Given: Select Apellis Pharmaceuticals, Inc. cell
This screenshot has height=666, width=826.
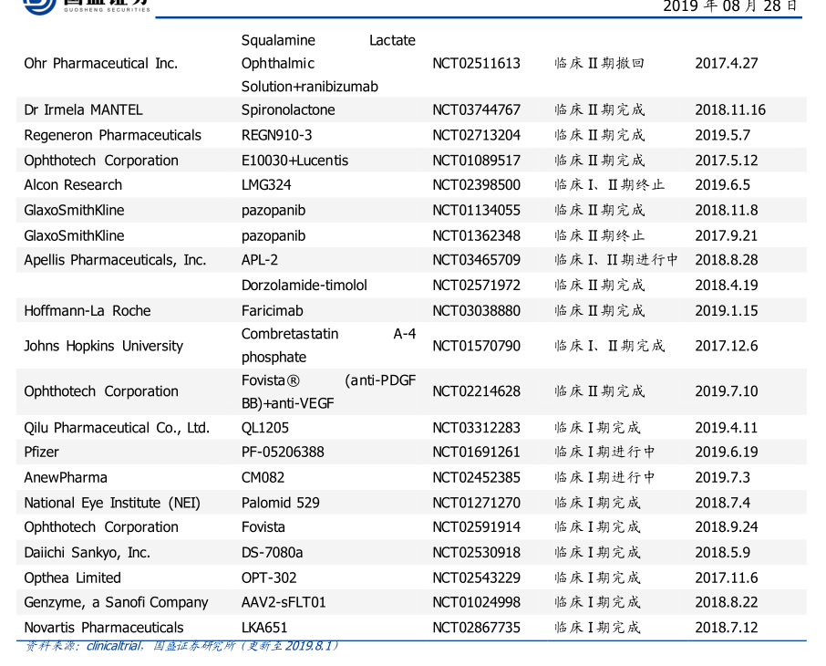Looking at the screenshot, I should [x=115, y=260].
